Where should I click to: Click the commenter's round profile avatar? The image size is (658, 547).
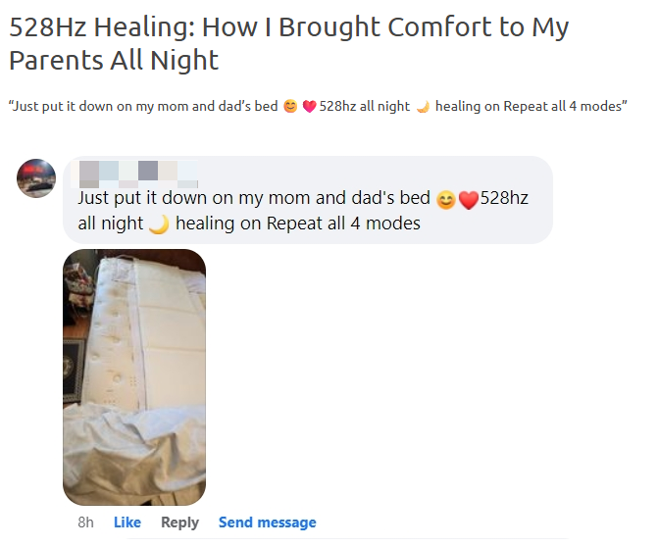click(36, 177)
